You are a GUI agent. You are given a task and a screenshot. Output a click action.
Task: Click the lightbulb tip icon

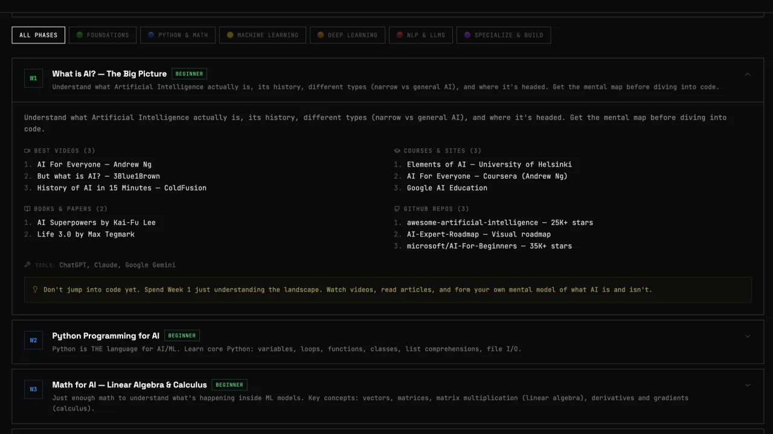pos(35,290)
